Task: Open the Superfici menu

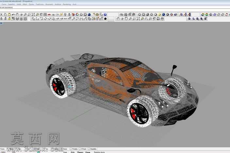Action: [x=11, y=4]
